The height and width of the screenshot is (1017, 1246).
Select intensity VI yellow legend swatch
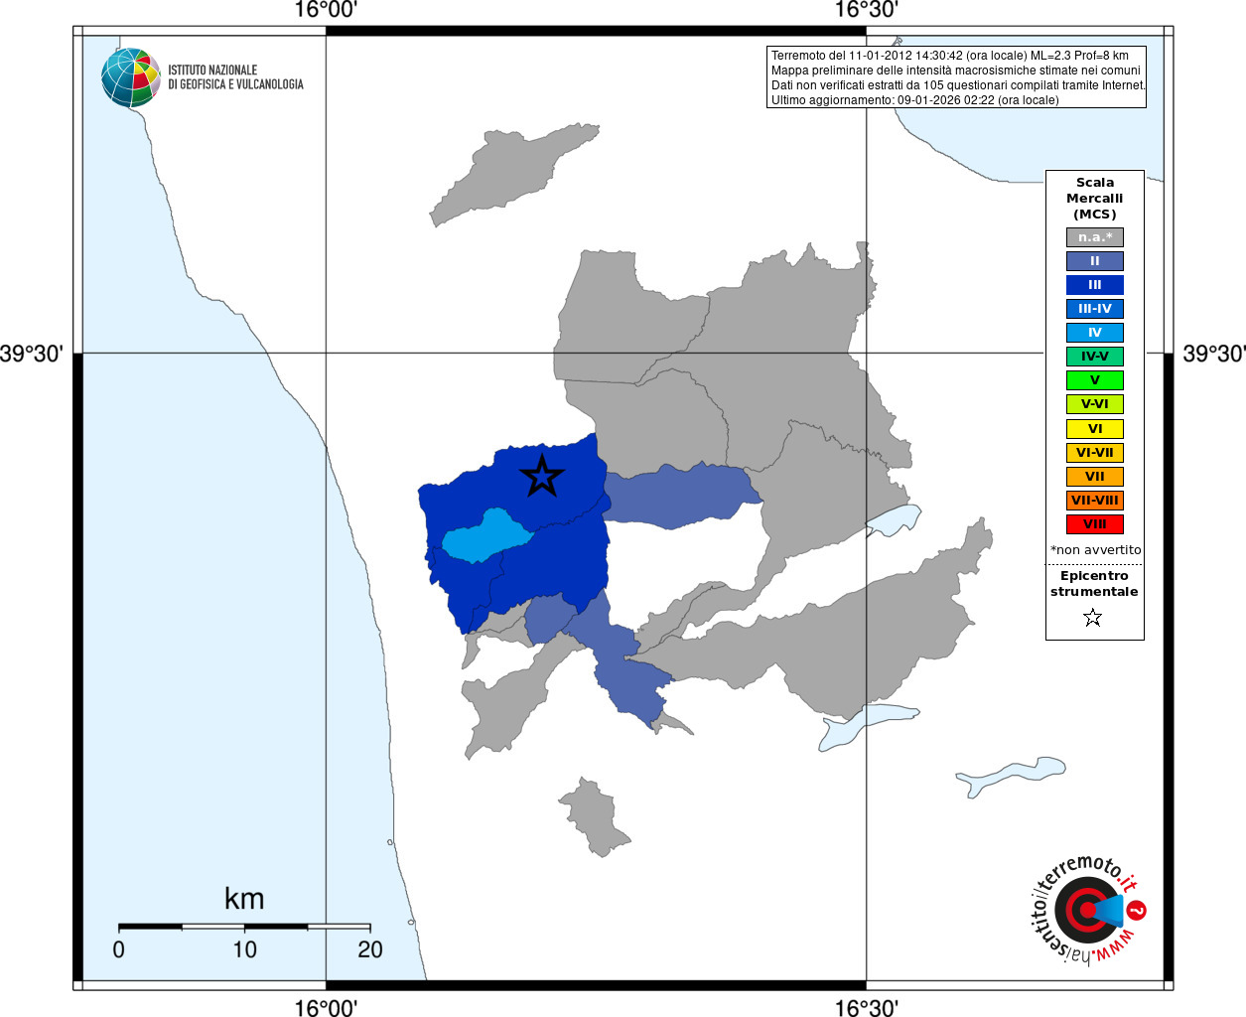click(x=1095, y=429)
